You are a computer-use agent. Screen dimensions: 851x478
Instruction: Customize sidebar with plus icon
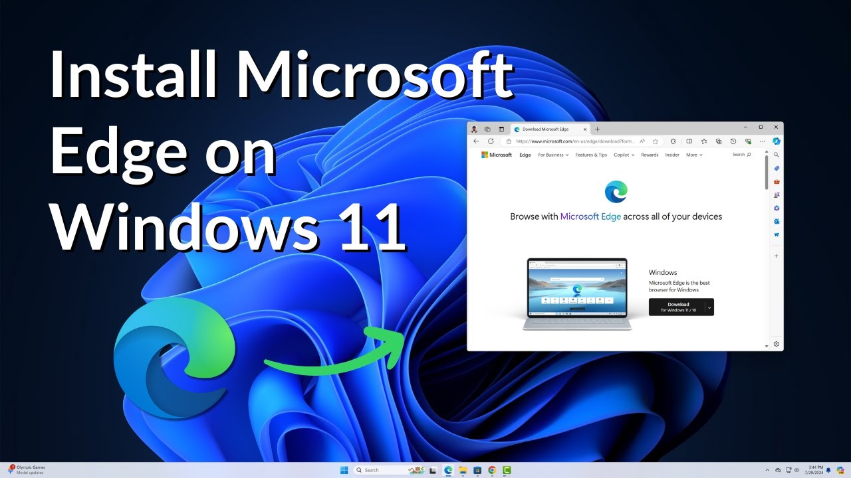777,256
